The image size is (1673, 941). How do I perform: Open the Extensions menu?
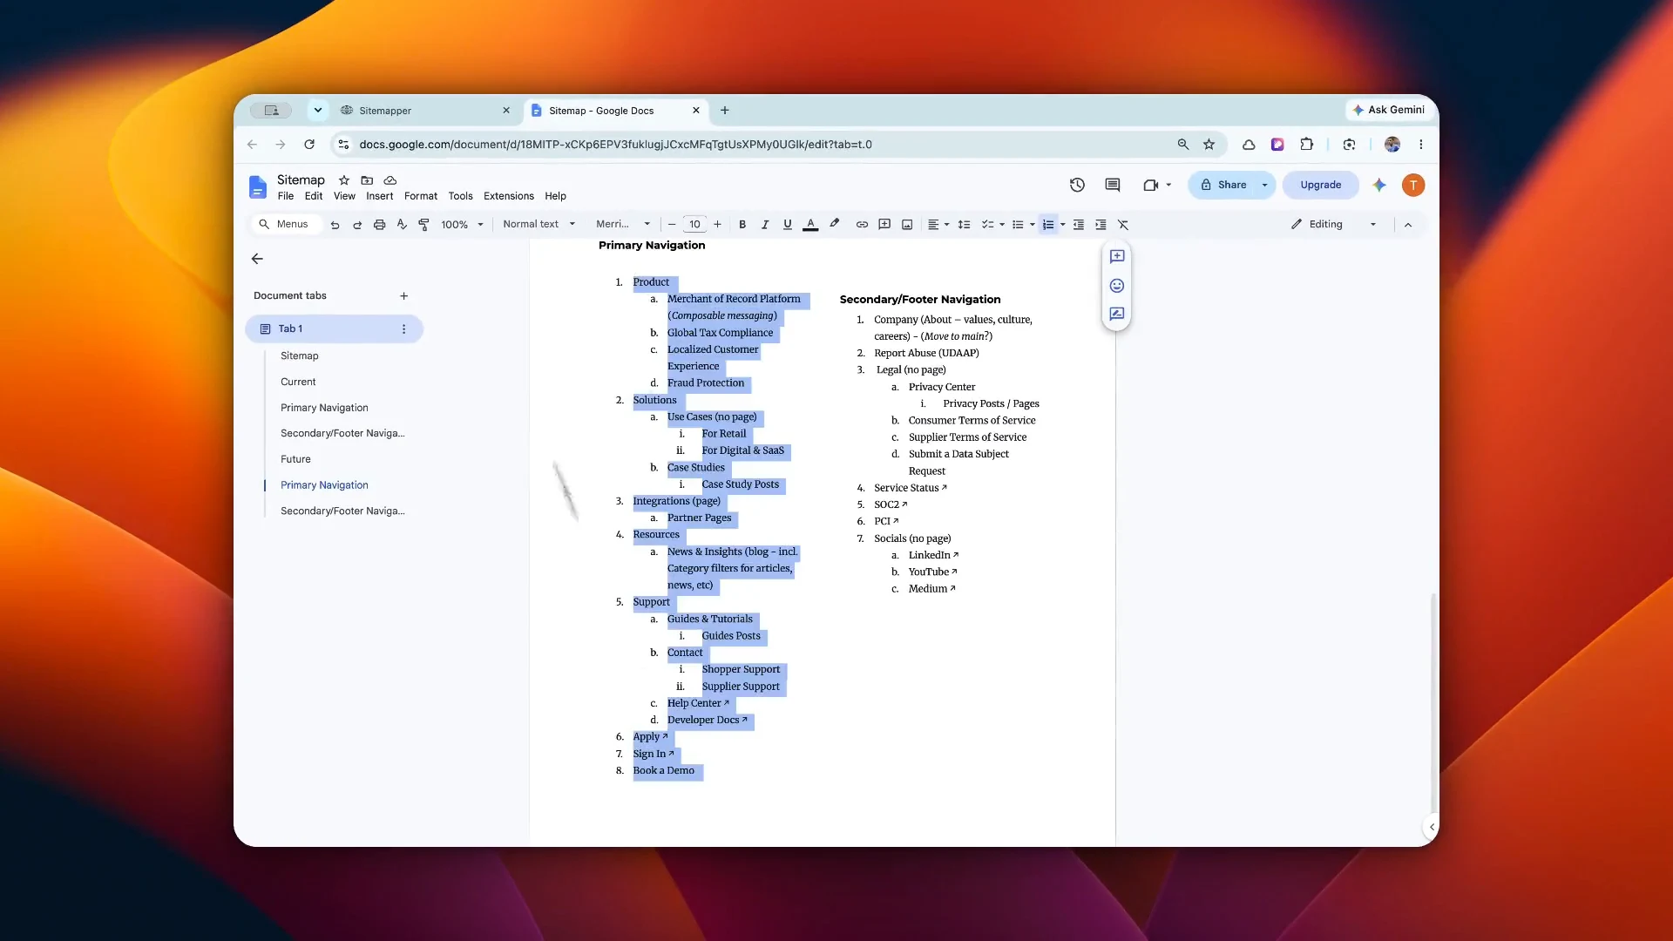click(509, 196)
